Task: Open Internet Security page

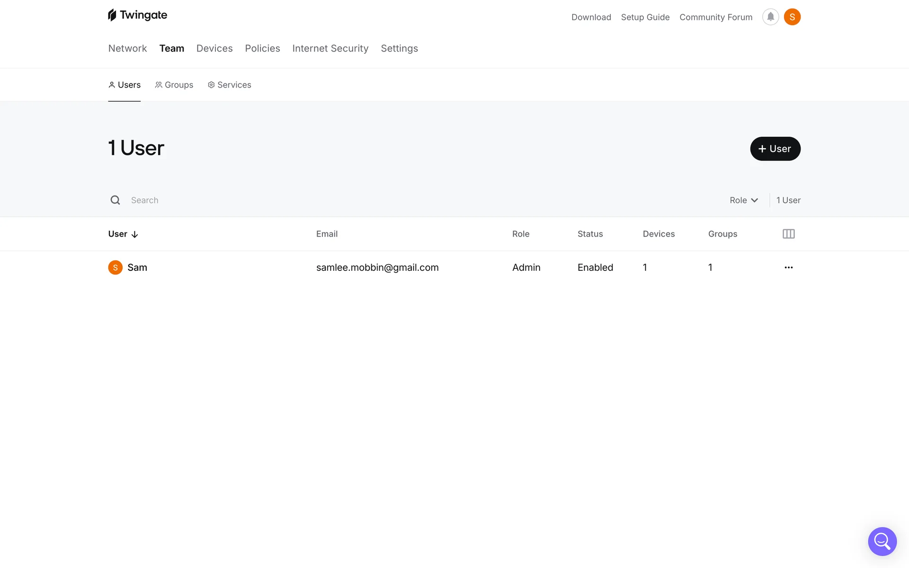Action: 330,48
